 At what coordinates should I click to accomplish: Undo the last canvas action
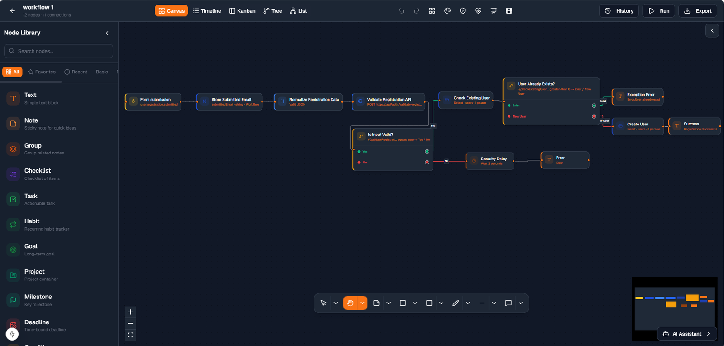(401, 11)
